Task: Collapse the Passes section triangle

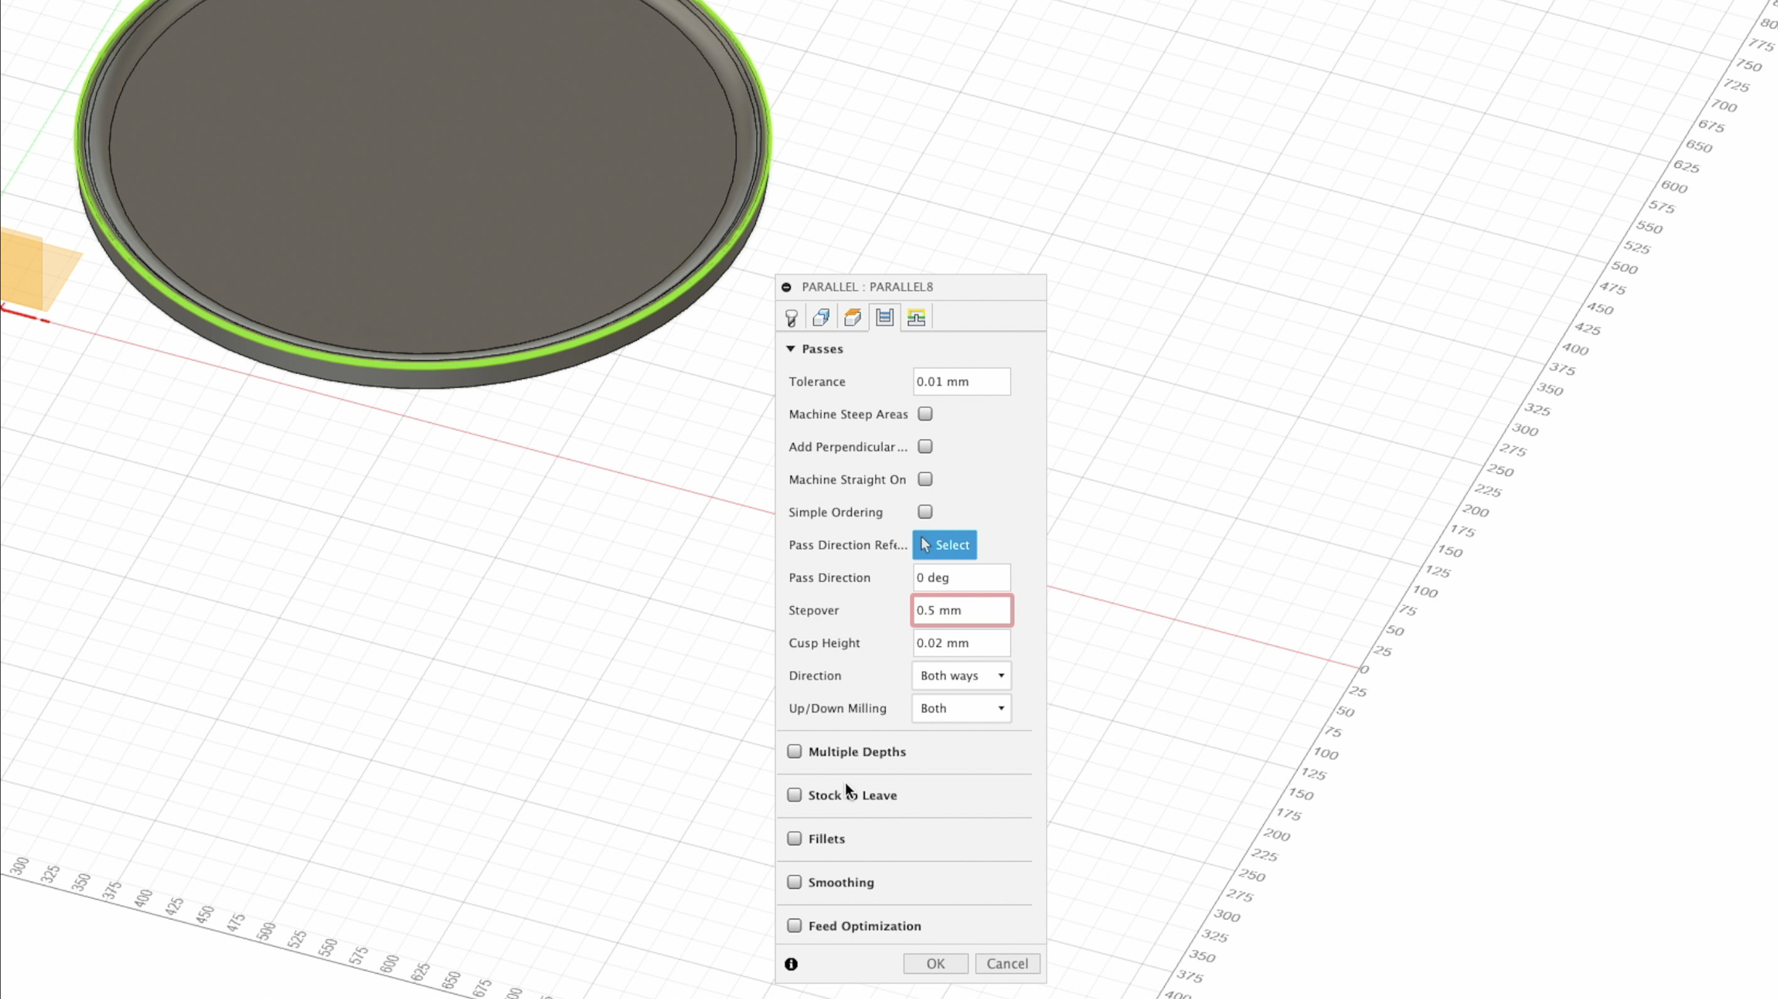Action: (790, 349)
